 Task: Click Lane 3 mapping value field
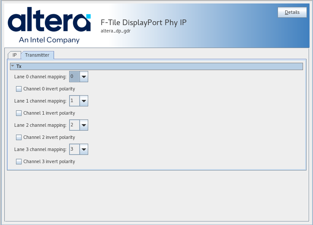click(x=74, y=149)
